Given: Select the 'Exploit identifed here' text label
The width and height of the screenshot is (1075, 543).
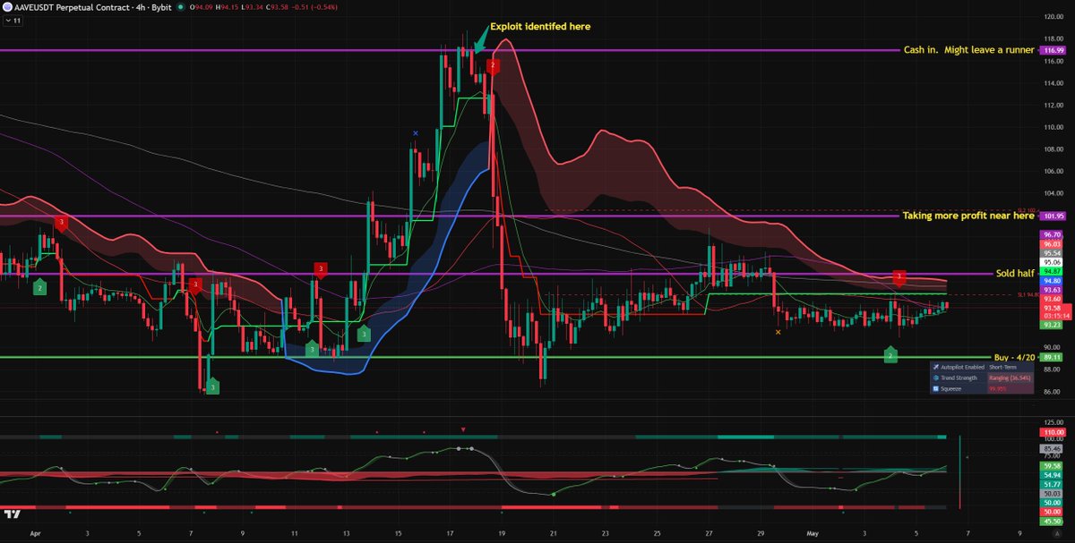Looking at the screenshot, I should (540, 27).
